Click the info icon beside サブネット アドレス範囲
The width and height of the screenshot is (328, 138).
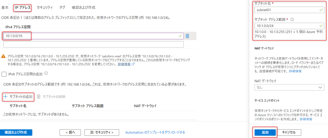coord(292,20)
